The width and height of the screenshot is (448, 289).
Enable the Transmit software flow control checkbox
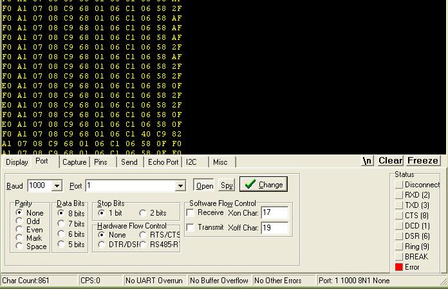click(x=191, y=227)
